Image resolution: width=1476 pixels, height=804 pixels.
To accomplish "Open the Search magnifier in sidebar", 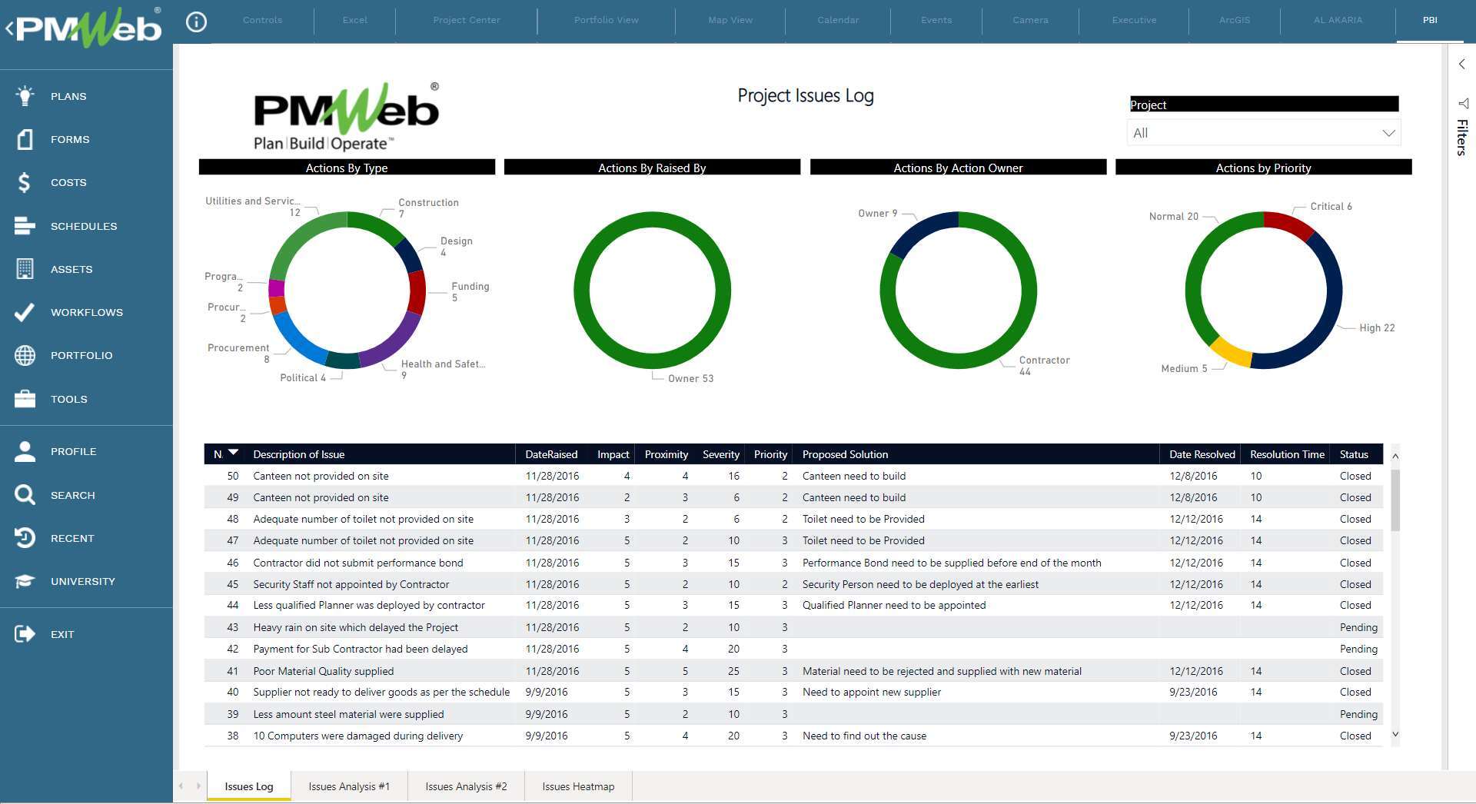I will tap(25, 495).
